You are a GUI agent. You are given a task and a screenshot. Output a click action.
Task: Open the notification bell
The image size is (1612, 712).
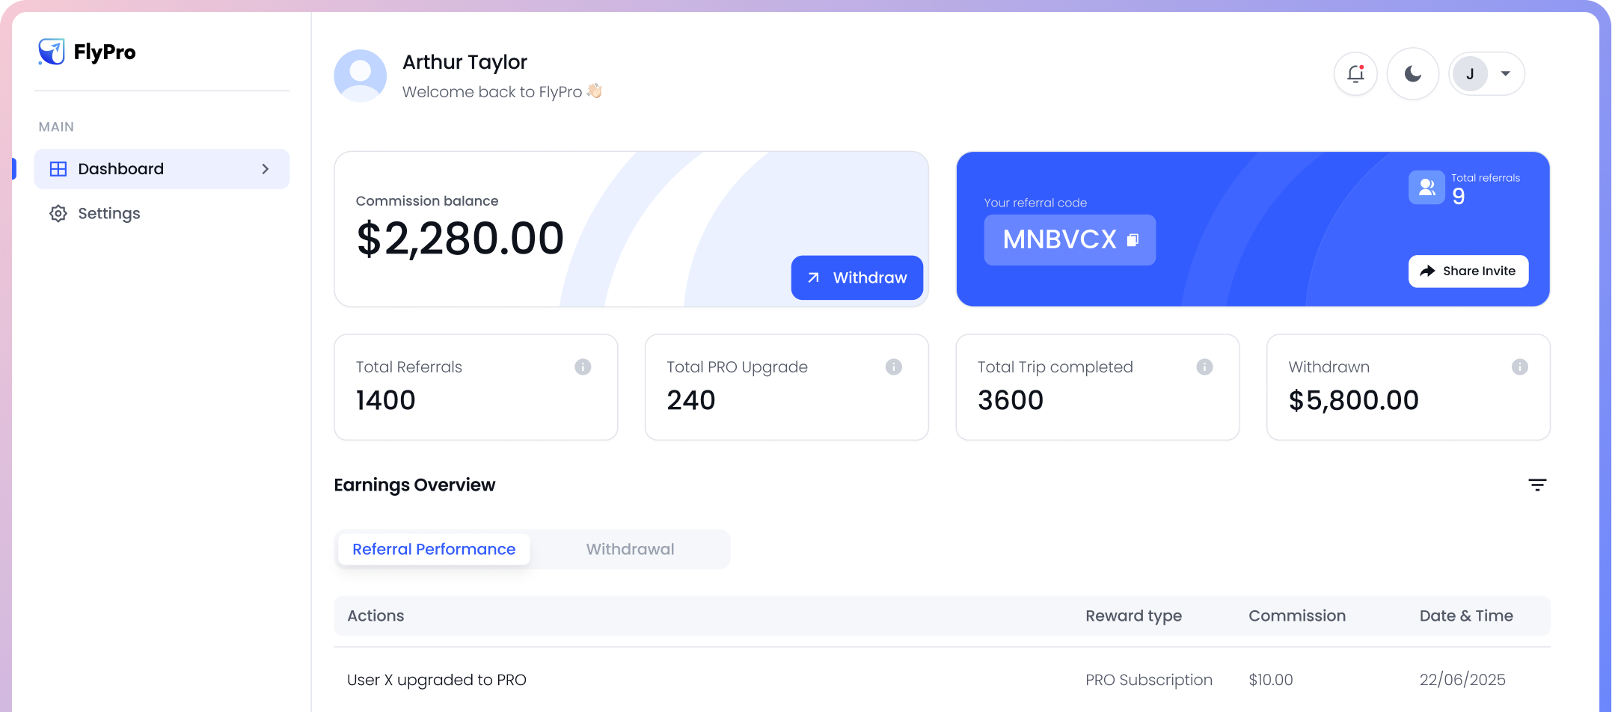point(1355,73)
